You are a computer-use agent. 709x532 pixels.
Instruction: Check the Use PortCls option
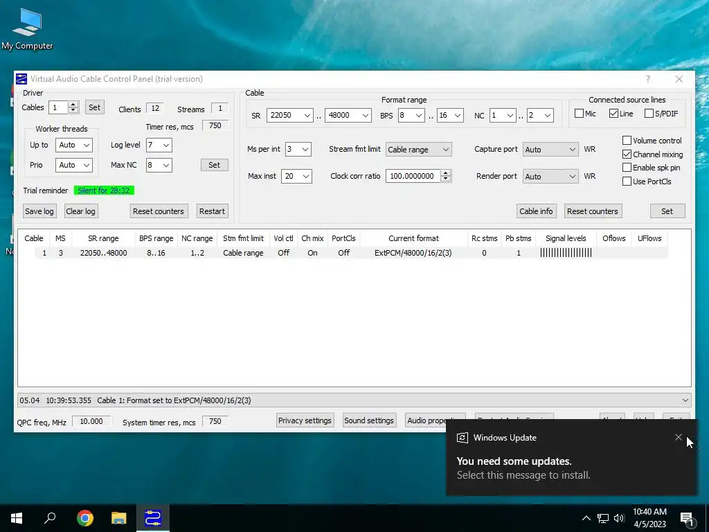(x=627, y=181)
